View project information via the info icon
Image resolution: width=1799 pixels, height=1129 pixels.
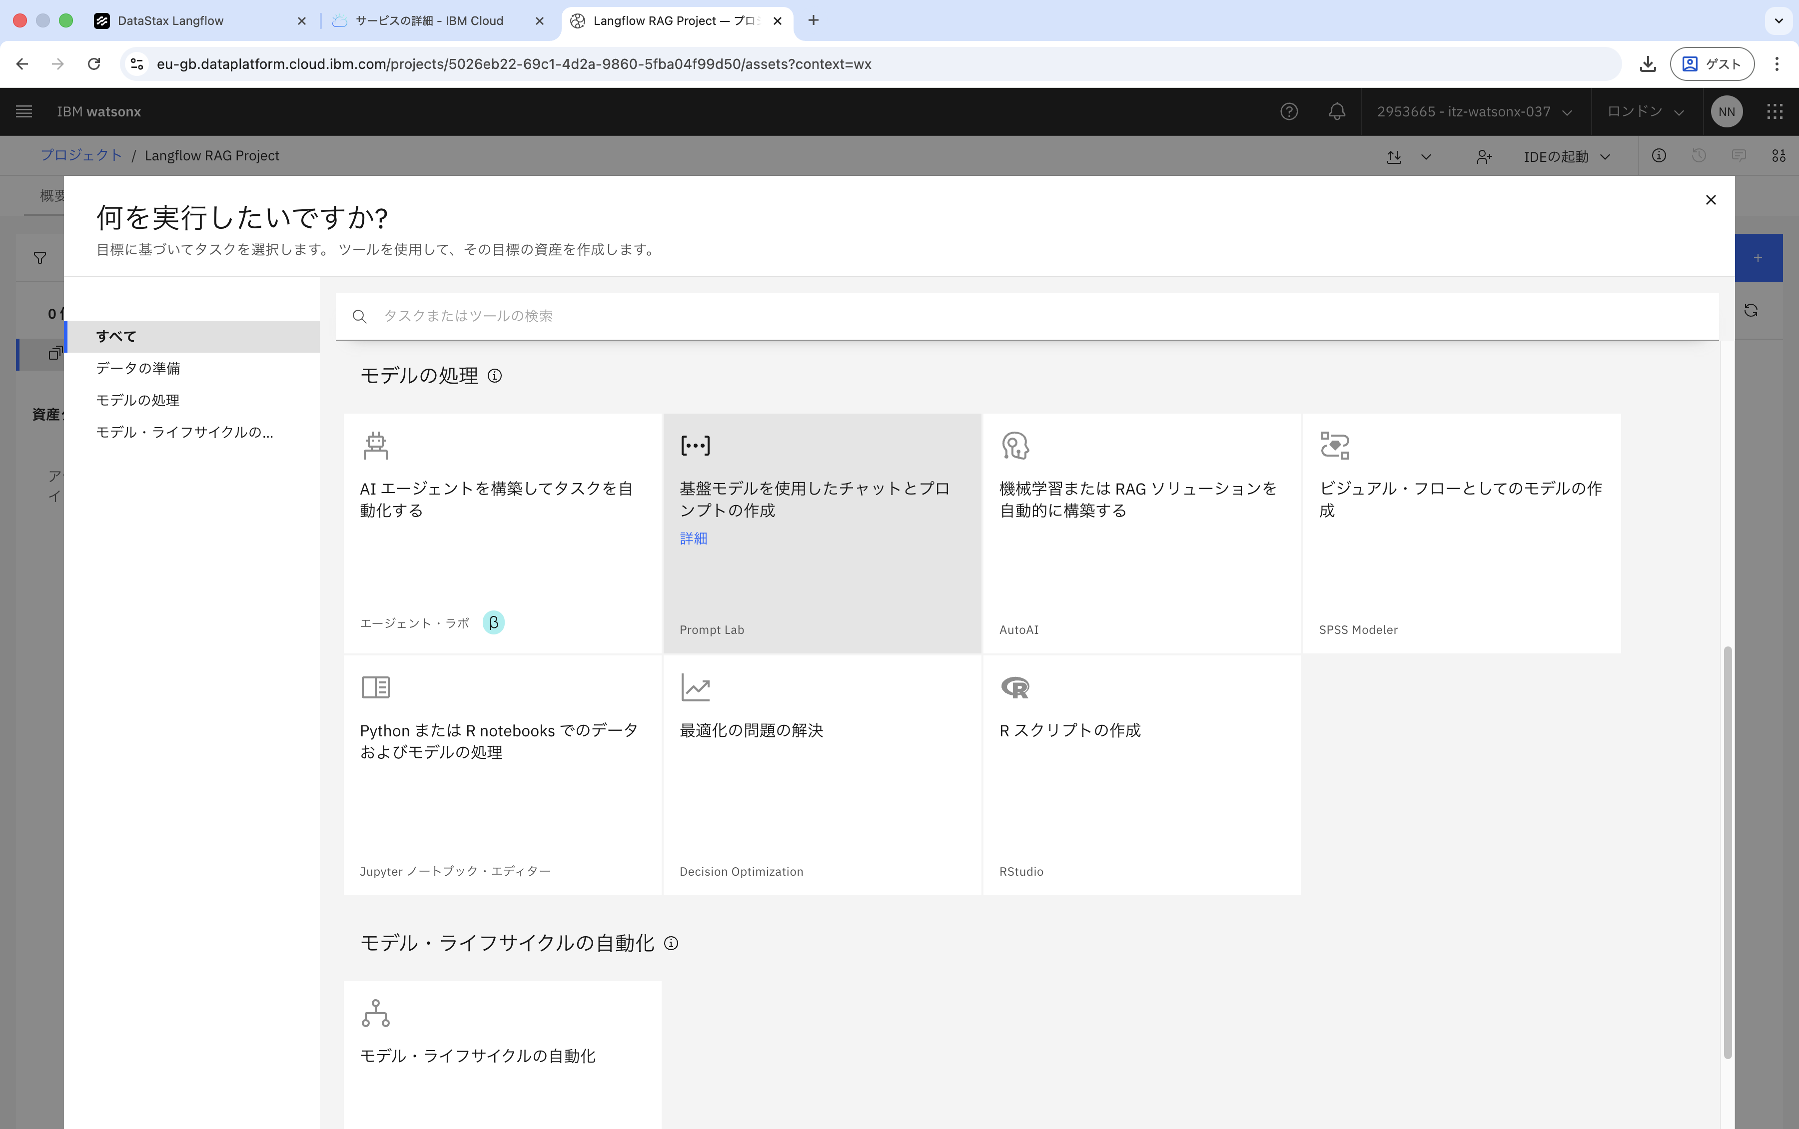(1659, 155)
